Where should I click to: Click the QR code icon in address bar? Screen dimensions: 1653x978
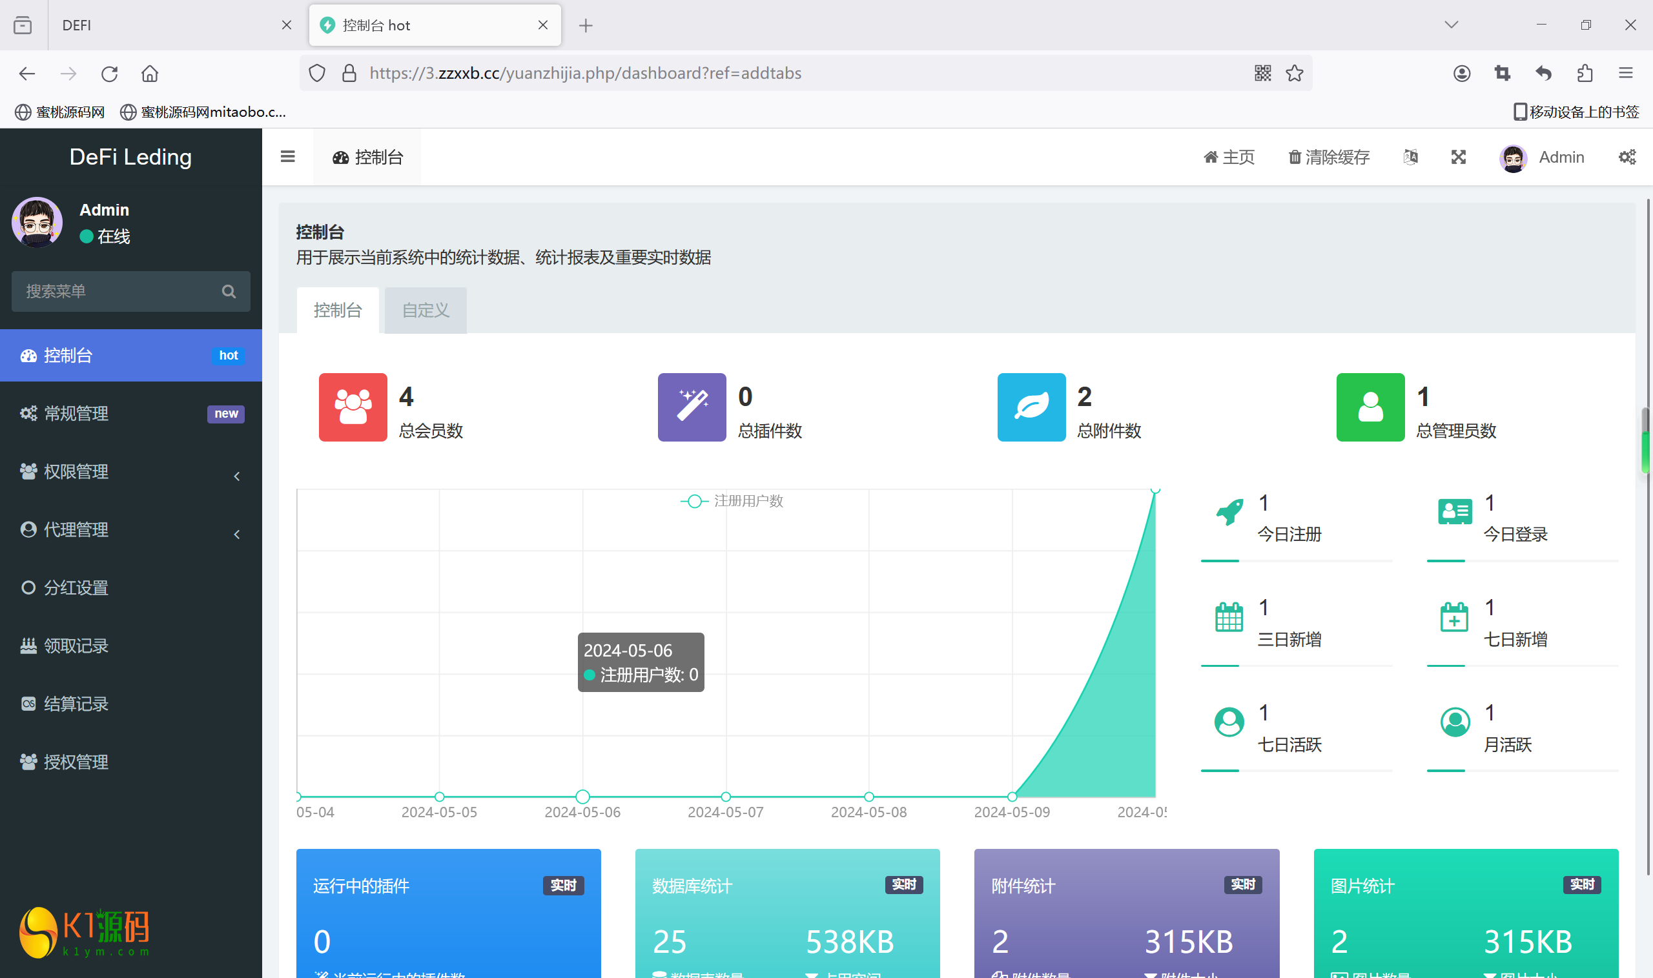[1262, 73]
